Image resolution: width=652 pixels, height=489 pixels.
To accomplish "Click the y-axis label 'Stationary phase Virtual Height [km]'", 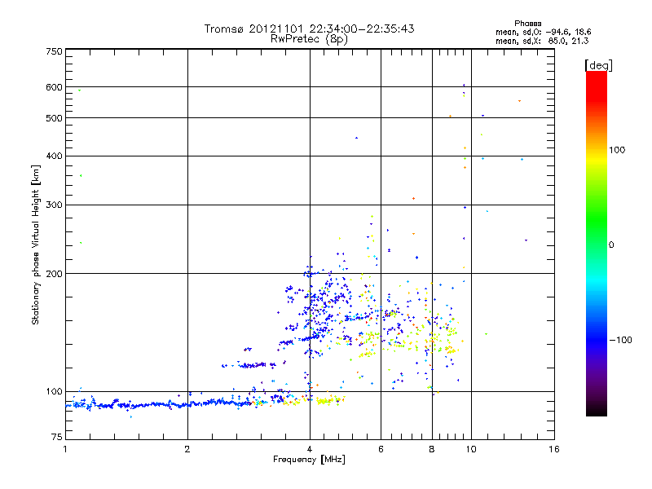I will 35,244.
